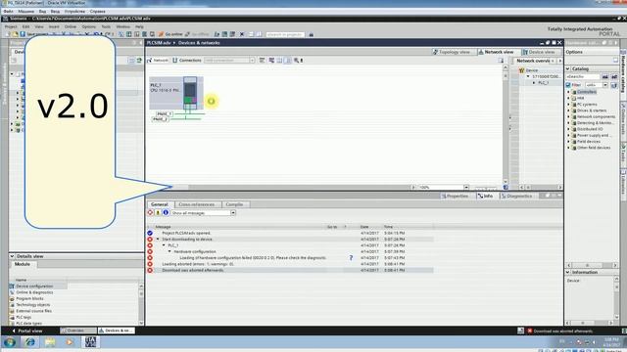
Task: Click the open project folder icon
Action: (15, 34)
